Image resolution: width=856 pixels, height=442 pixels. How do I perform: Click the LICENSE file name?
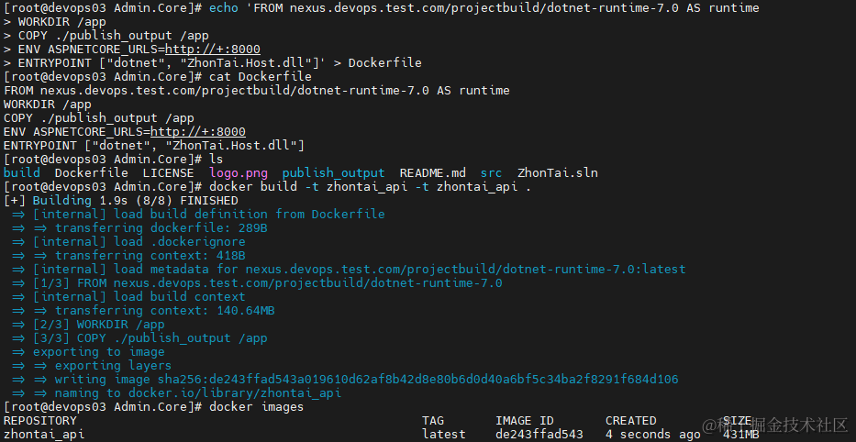(x=169, y=173)
